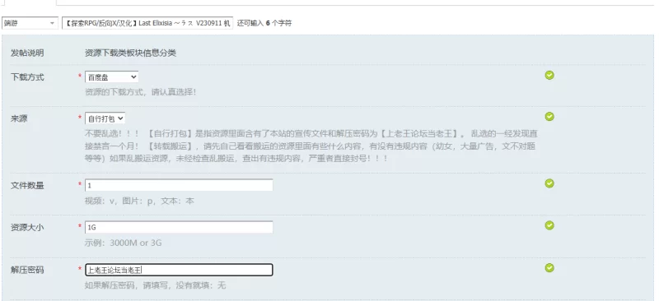Click the 资源大小 input field
Image resolution: width=659 pixels, height=301 pixels.
[x=179, y=227]
